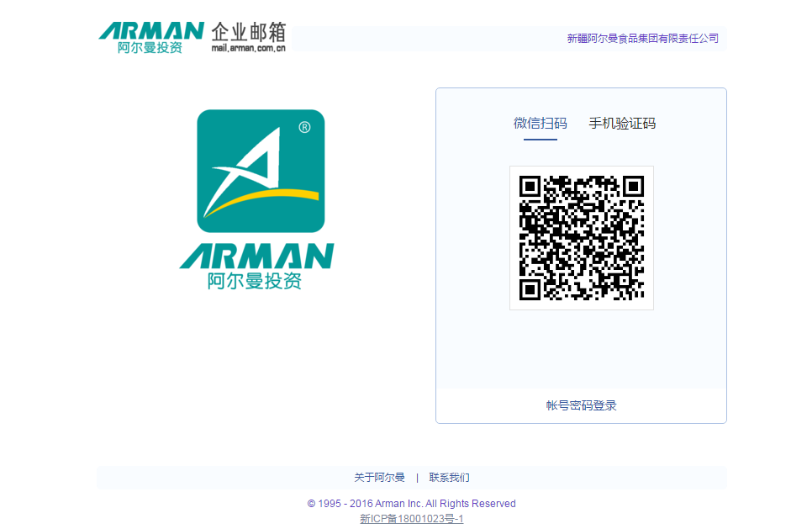791x529 pixels.
Task: Open 新疆阿尔曼食品集团有限责任公司 link
Action: coord(643,39)
